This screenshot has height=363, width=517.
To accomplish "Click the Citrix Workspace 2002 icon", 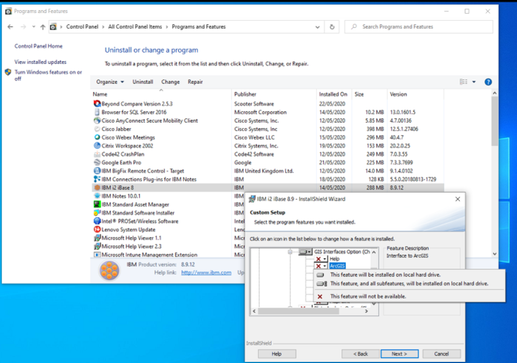I will [96, 145].
